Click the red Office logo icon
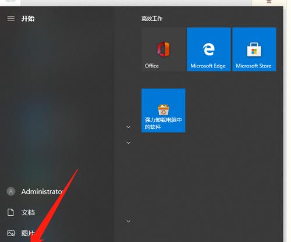The width and height of the screenshot is (291, 242). tap(164, 49)
